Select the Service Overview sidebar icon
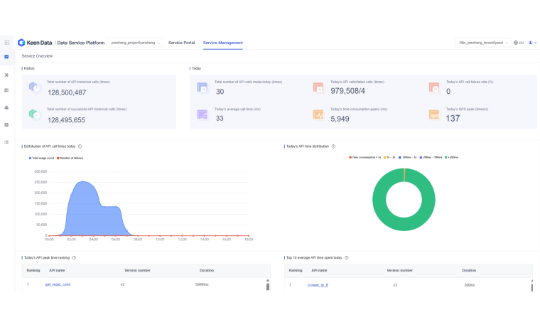 [6, 57]
